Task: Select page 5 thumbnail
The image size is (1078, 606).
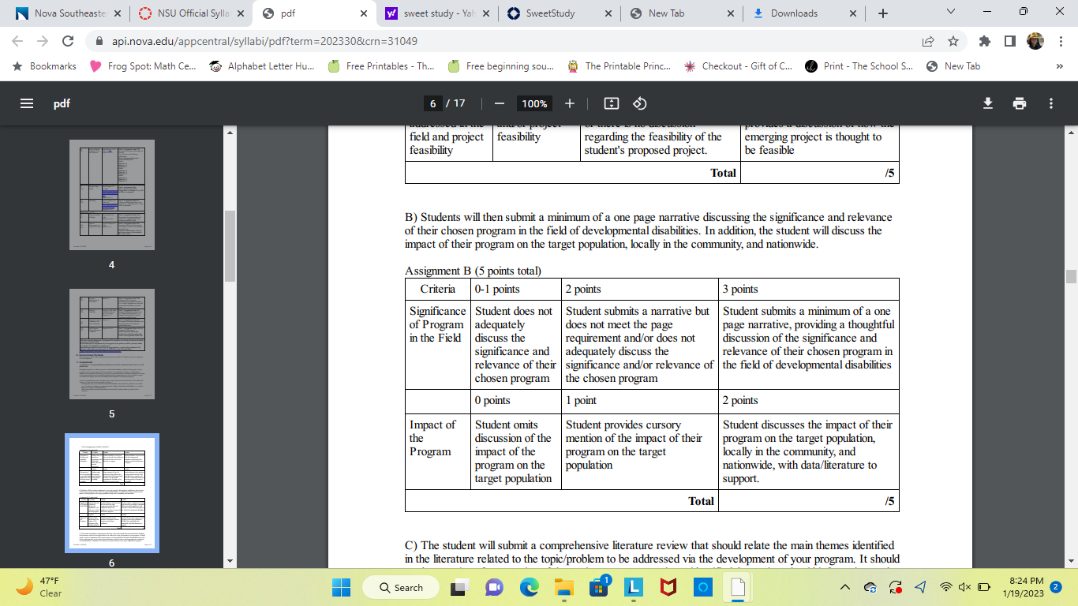Action: coord(112,344)
